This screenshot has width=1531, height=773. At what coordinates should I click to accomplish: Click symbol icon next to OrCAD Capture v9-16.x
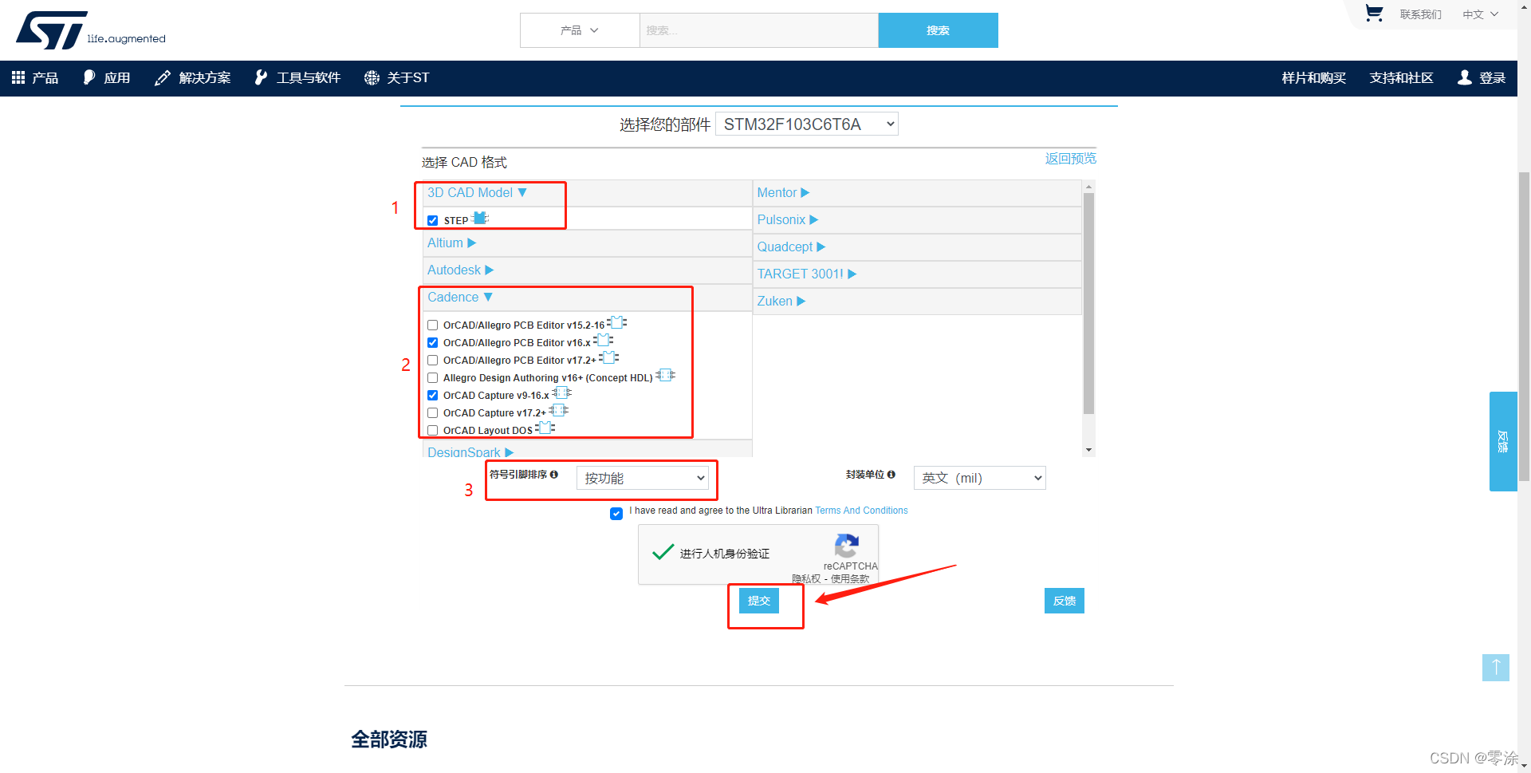(562, 392)
